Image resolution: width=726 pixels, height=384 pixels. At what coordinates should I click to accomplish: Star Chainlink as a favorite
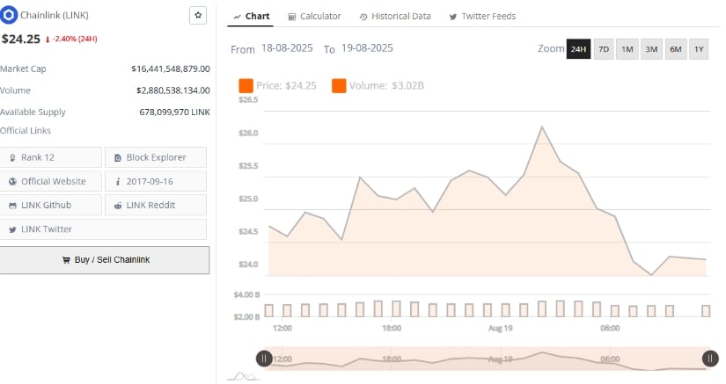point(198,15)
